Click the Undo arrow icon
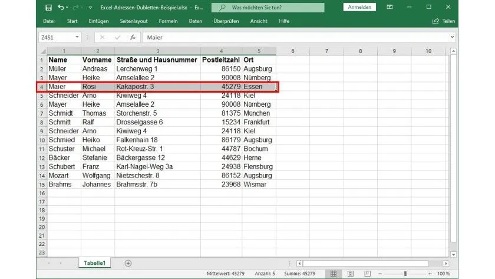495x279 pixels. pos(61,7)
